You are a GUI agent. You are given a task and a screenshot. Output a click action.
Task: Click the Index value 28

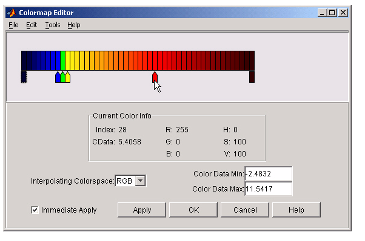click(x=122, y=130)
